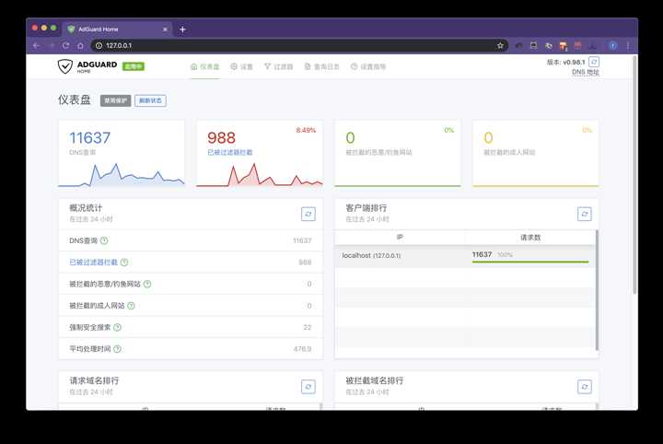Open the 仪表盘 dashboard nav tab
This screenshot has width=663, height=444.
pyautogui.click(x=205, y=66)
